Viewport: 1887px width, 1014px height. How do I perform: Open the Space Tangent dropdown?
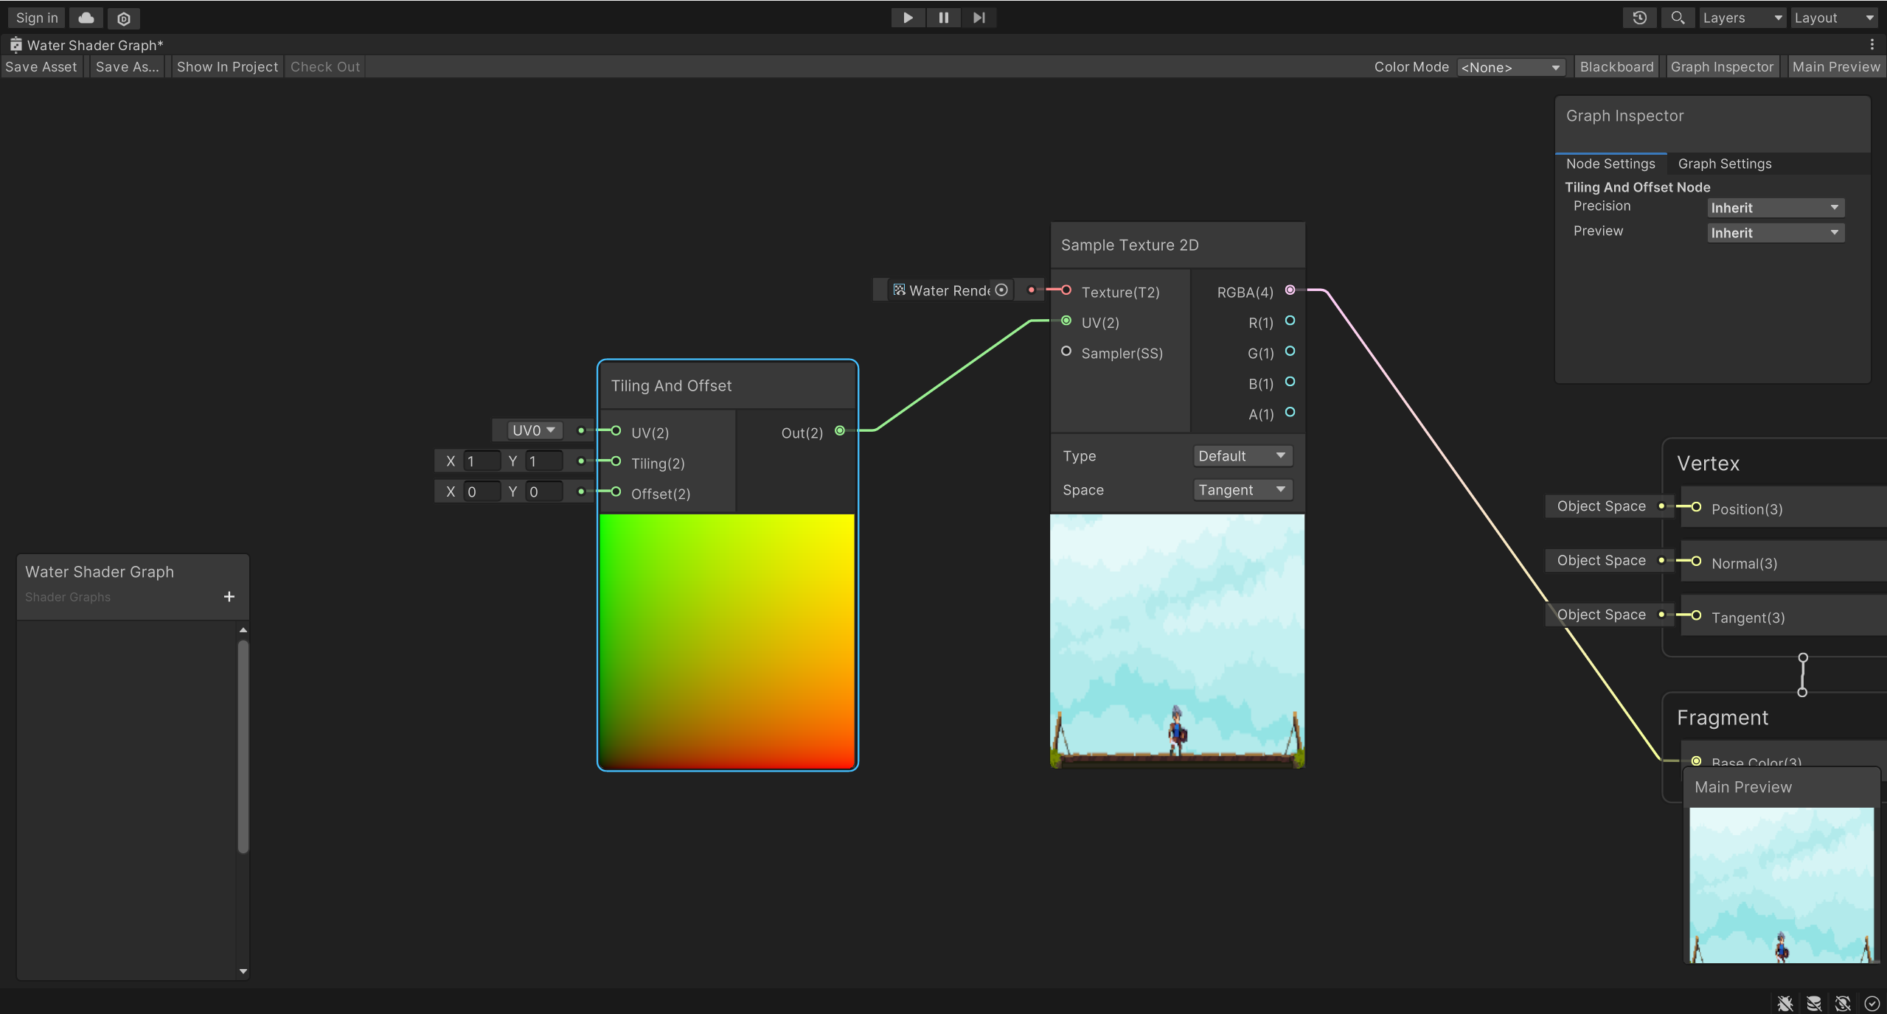1243,490
